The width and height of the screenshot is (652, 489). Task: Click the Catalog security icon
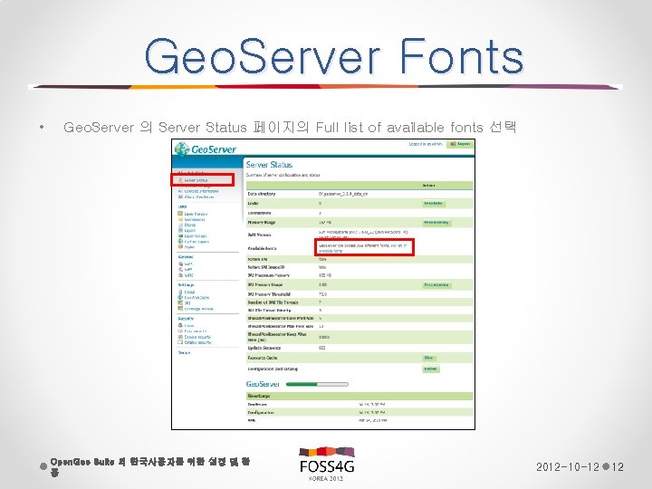[x=180, y=342]
